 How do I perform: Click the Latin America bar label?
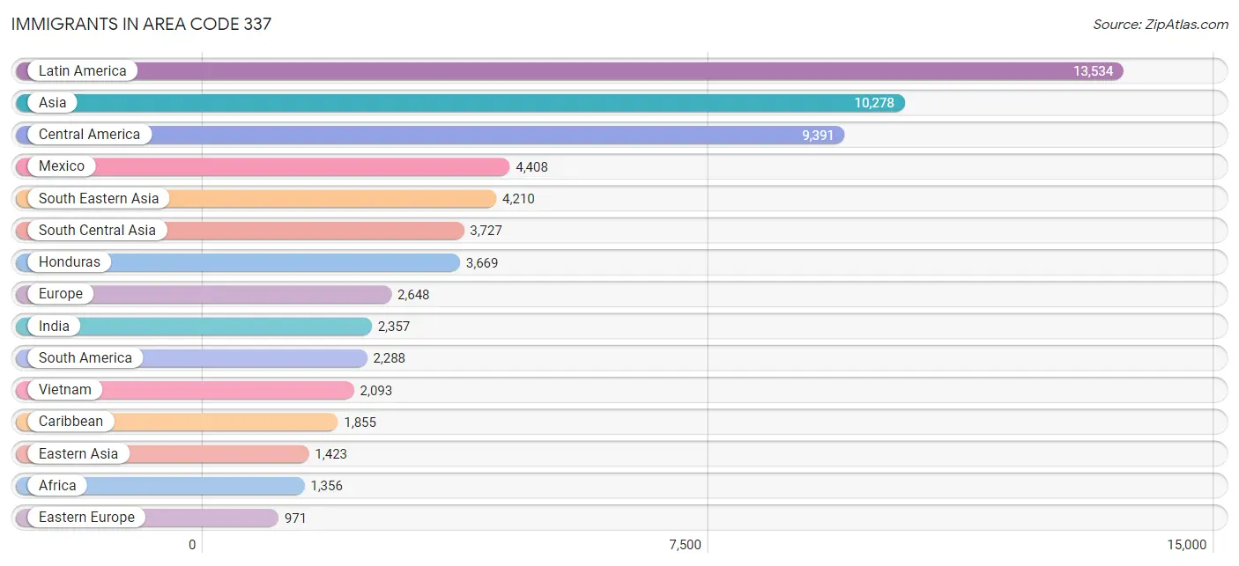82,71
